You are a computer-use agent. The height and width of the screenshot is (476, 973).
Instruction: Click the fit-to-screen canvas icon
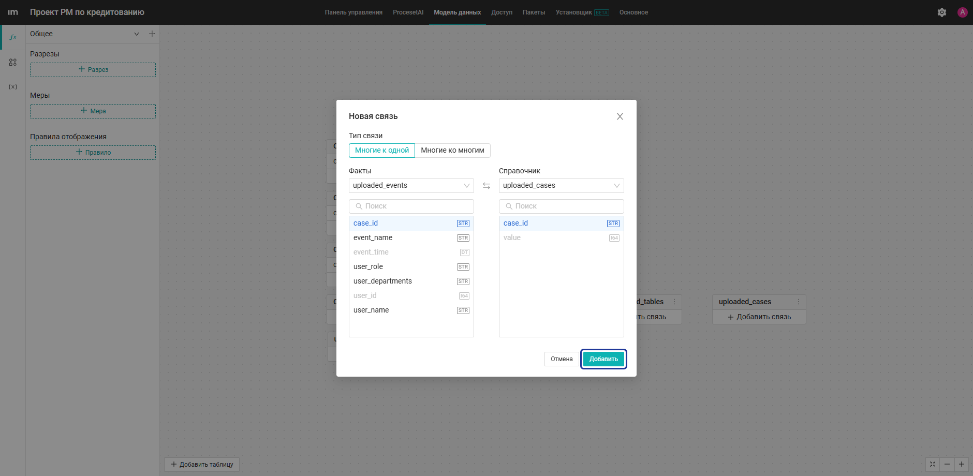click(x=933, y=464)
